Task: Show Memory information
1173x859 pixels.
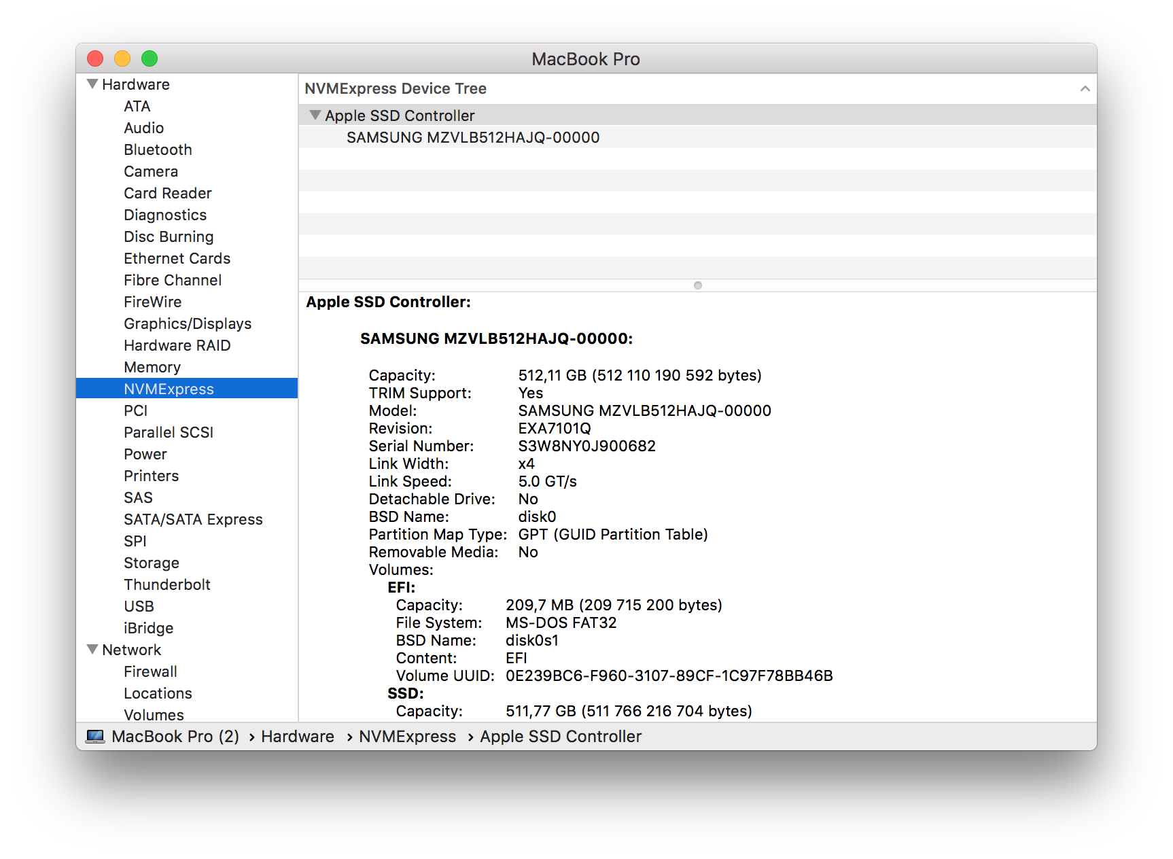Action: 152,367
